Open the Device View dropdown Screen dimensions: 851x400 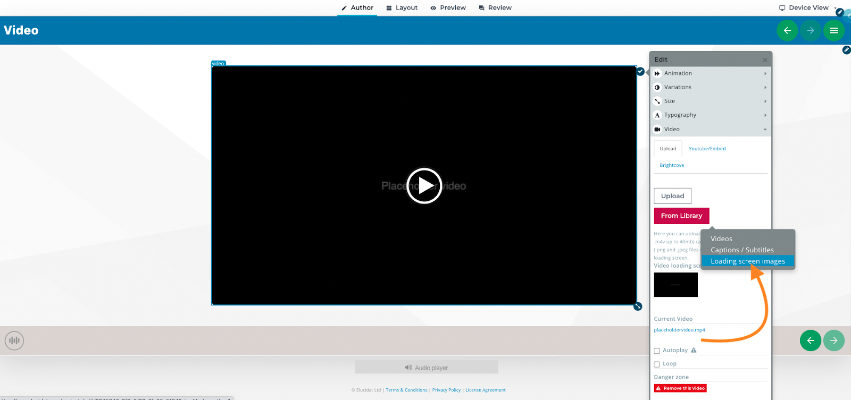tap(807, 7)
